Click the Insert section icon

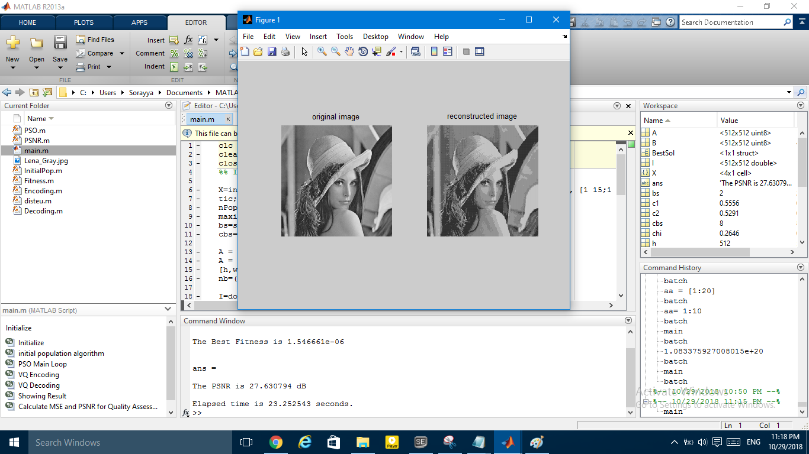pos(174,40)
